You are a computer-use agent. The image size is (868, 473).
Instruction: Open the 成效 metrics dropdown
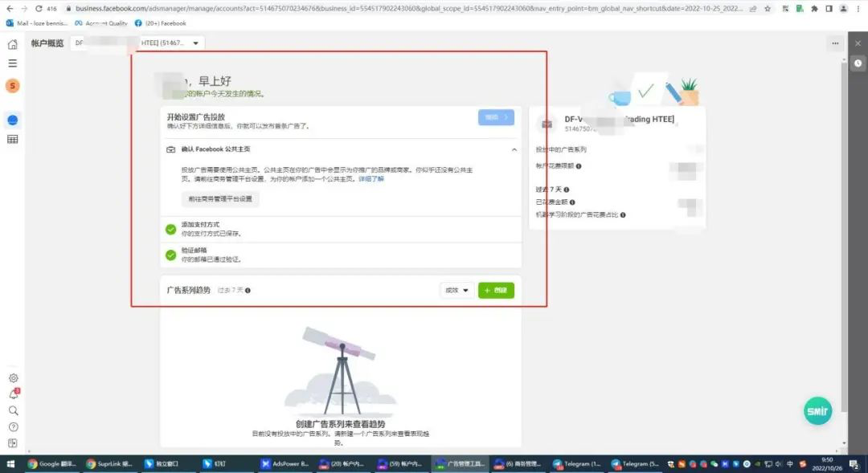tap(455, 290)
